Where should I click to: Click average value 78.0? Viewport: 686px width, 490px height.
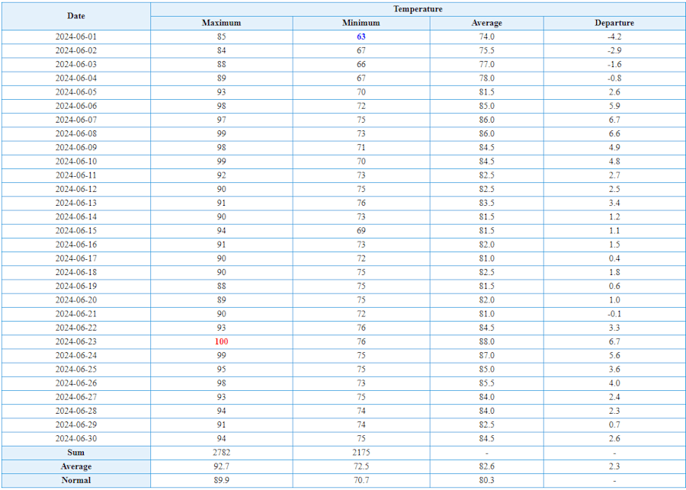pos(486,78)
